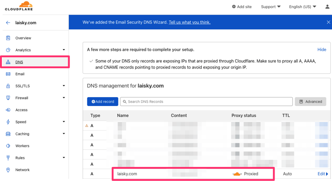Open the Email settings from the sidebar
The height and width of the screenshot is (181, 332).
pos(20,74)
